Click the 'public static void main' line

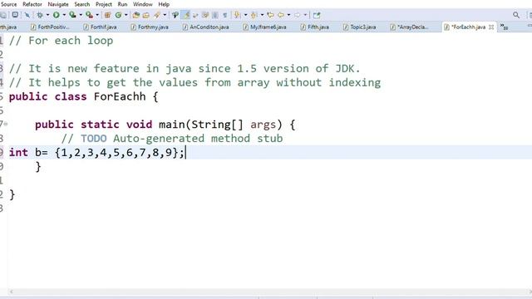click(x=165, y=125)
